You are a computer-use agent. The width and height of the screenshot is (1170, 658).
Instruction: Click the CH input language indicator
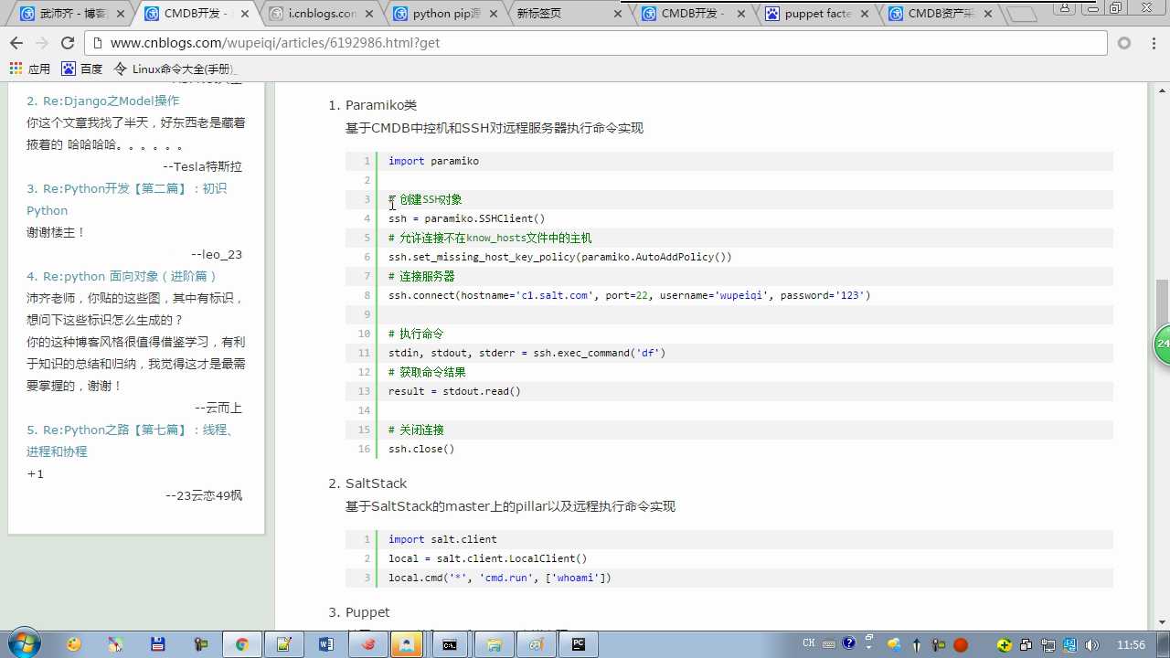point(808,643)
